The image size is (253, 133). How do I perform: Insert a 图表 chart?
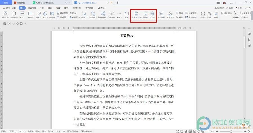coord(72,13)
